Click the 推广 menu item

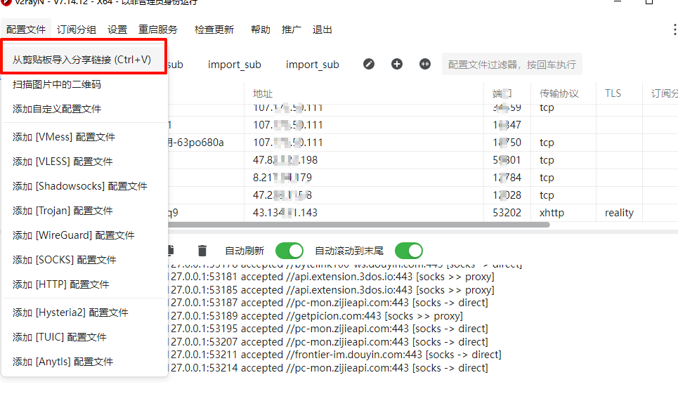(x=291, y=29)
